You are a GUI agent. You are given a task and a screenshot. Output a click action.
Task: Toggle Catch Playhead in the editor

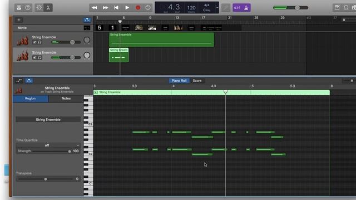29,81
